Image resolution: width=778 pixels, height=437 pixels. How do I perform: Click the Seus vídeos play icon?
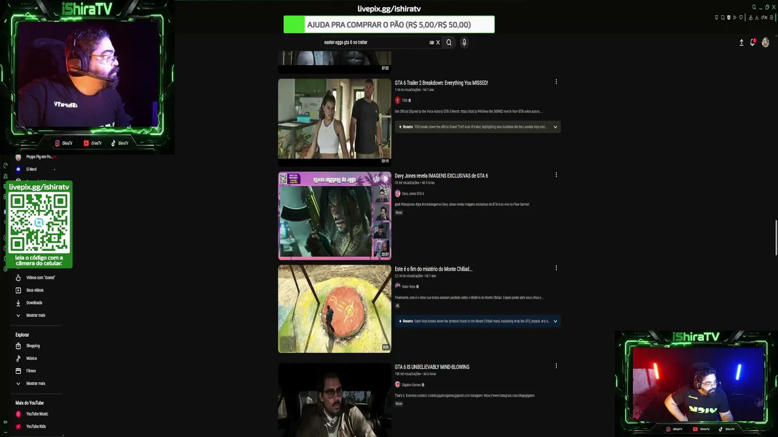pos(18,290)
